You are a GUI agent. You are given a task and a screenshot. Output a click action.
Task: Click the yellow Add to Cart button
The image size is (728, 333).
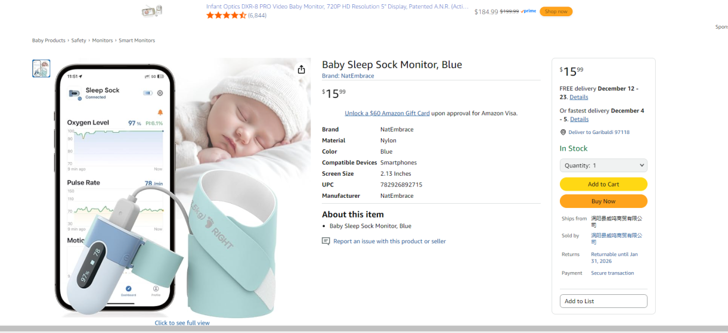coord(603,185)
